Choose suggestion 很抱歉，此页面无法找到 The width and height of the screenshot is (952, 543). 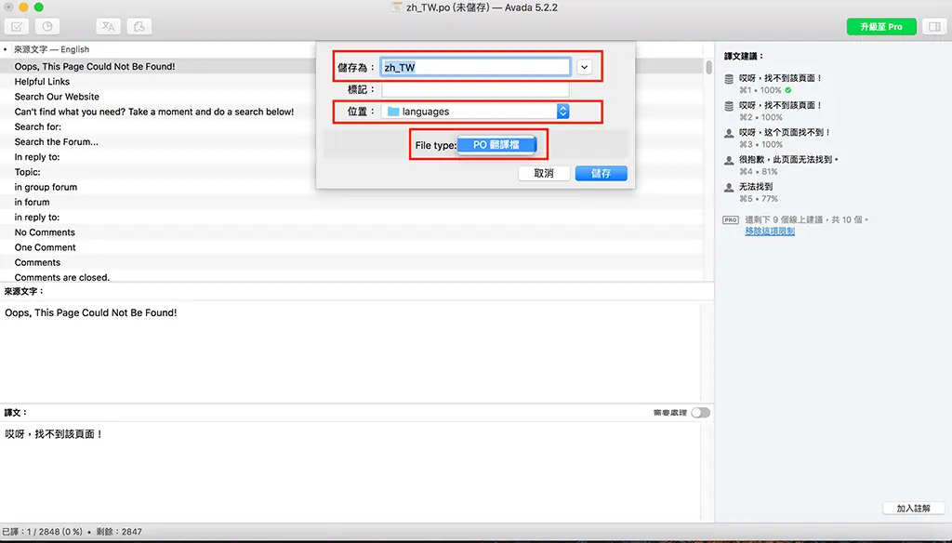coord(788,160)
